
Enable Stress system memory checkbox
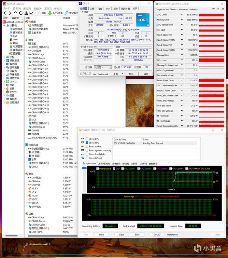87,150
